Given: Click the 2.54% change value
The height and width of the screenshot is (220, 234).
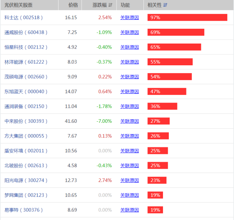Looking at the screenshot, I should (105, 17).
